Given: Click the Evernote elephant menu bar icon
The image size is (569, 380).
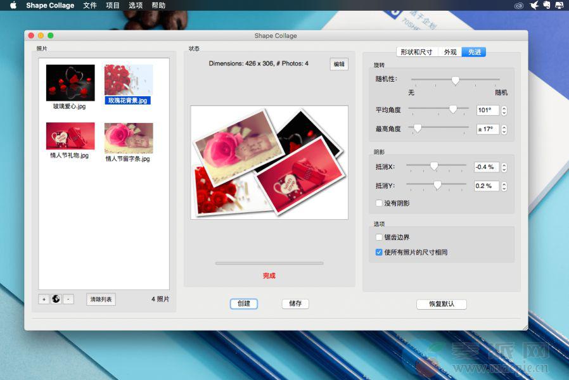Looking at the screenshot, I should [x=546, y=6].
